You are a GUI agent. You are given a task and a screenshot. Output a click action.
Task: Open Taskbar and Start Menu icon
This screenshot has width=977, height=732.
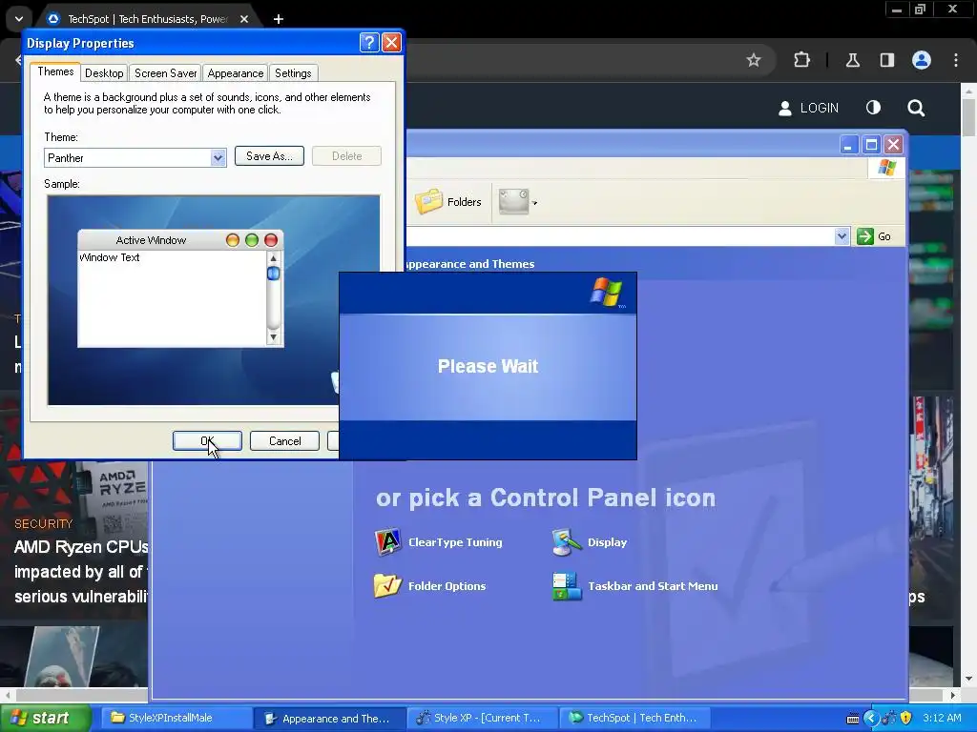pyautogui.click(x=567, y=586)
